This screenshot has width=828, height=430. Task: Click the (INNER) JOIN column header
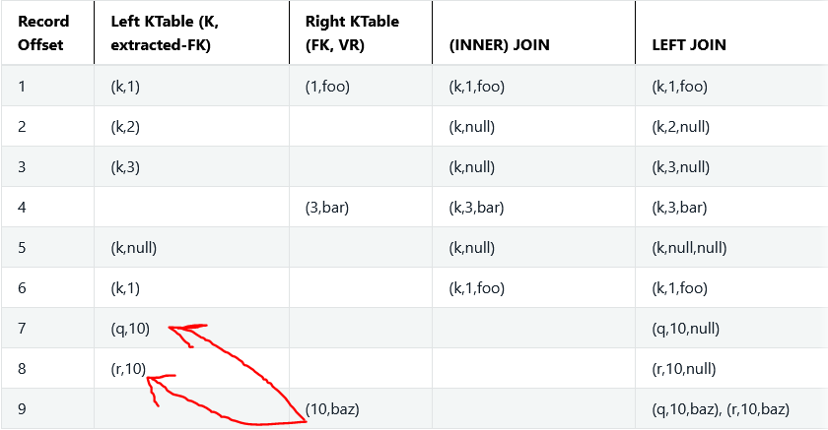499,45
